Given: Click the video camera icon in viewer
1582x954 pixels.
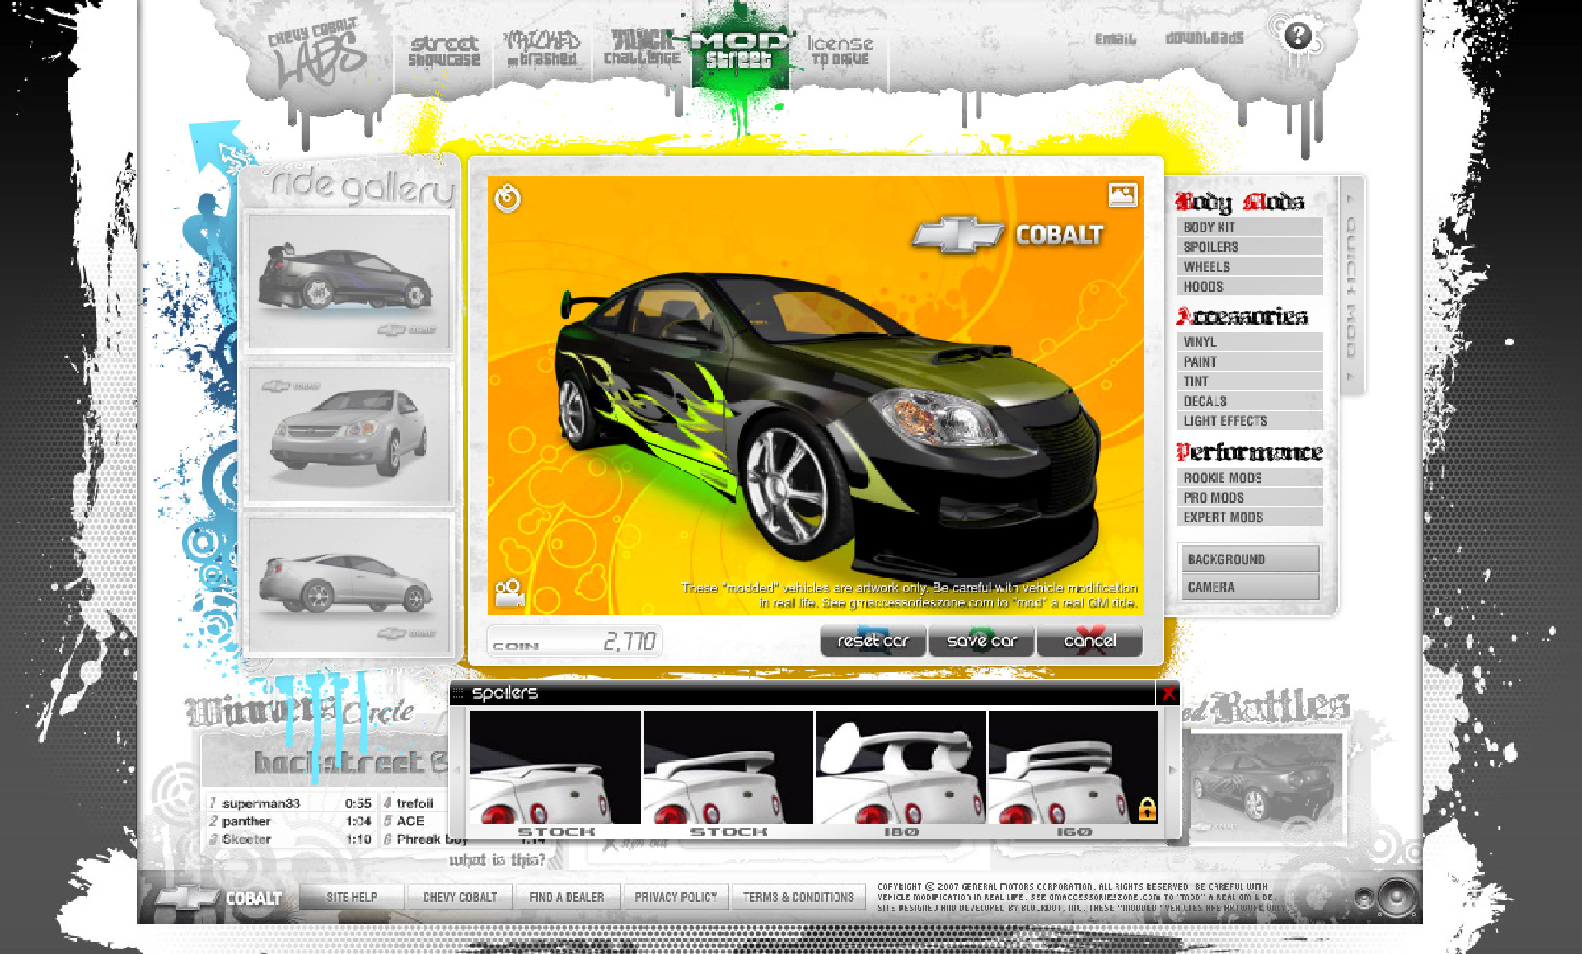Looking at the screenshot, I should (510, 593).
